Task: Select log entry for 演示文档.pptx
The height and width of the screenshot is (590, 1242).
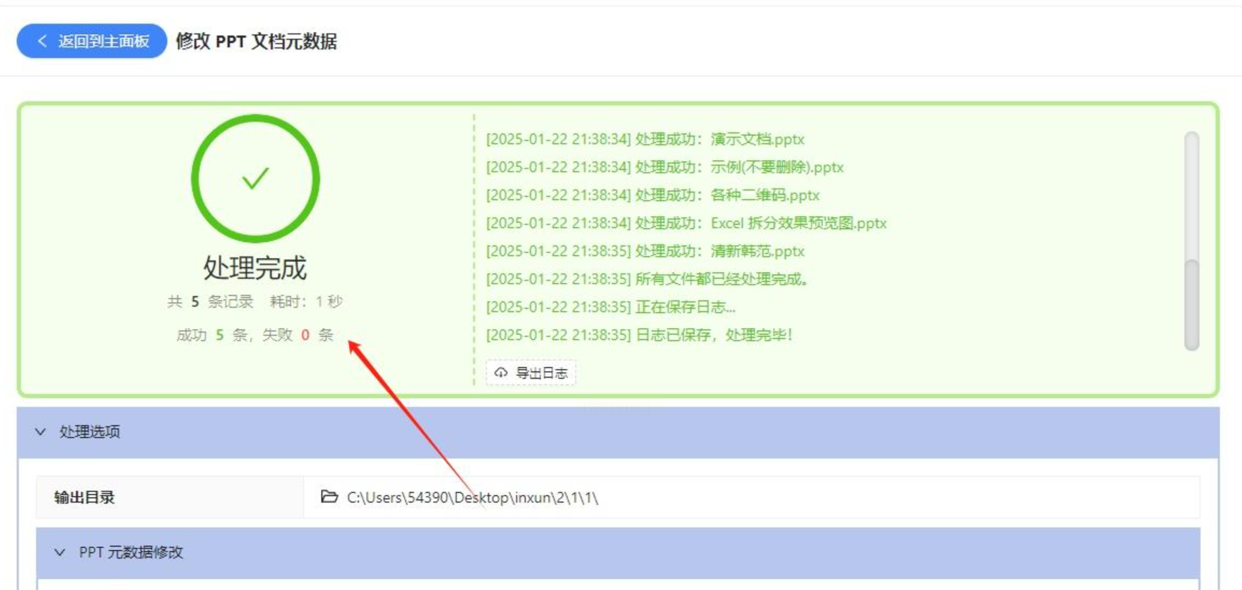Action: (x=645, y=139)
